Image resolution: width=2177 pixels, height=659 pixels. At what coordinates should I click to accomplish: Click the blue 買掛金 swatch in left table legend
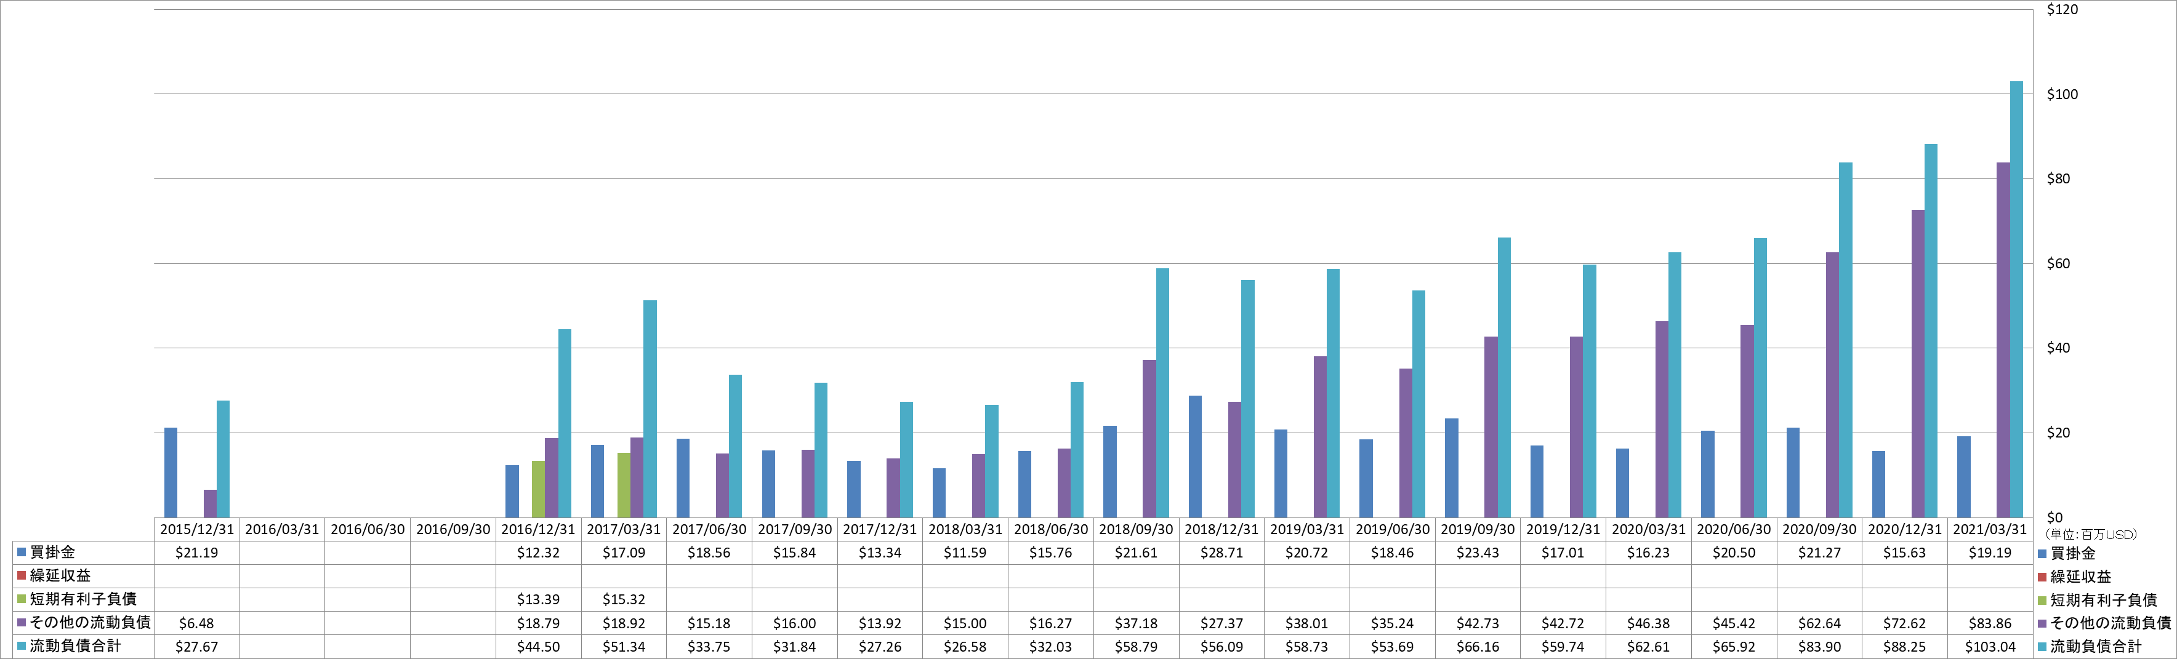[x=21, y=552]
